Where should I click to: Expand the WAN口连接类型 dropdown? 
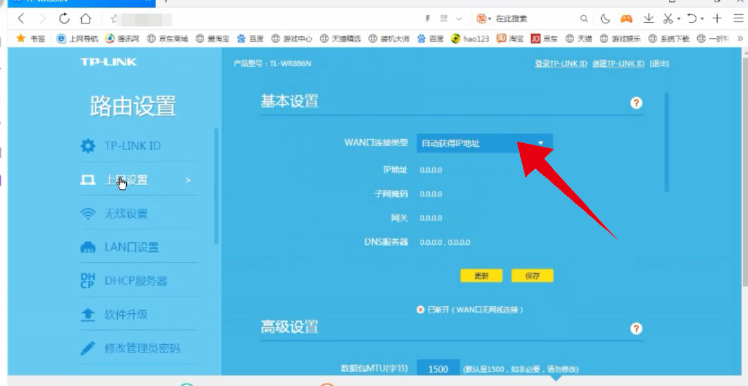coord(485,143)
